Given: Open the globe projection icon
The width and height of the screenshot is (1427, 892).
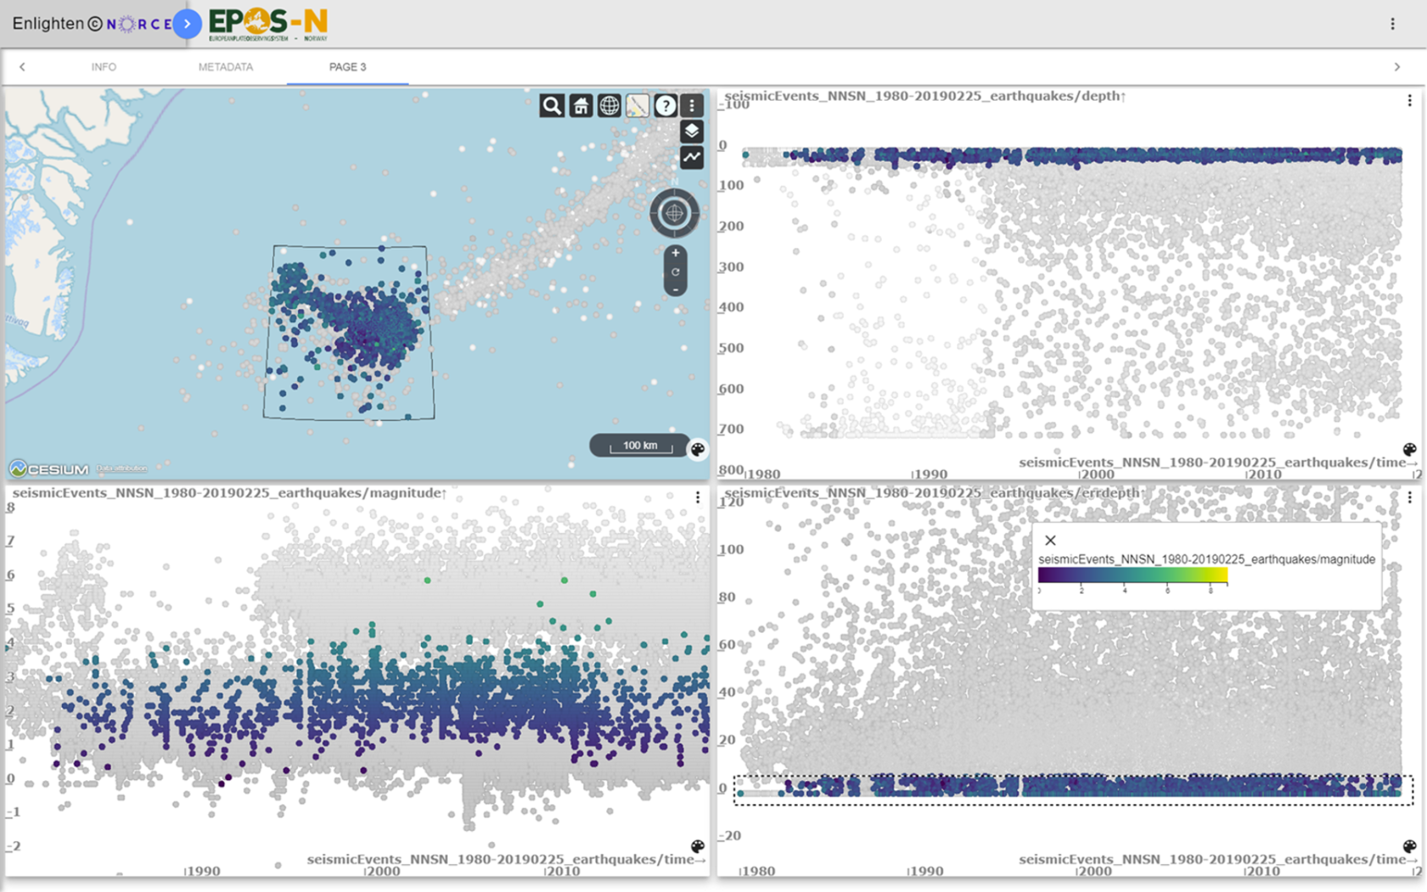Looking at the screenshot, I should (x=608, y=105).
